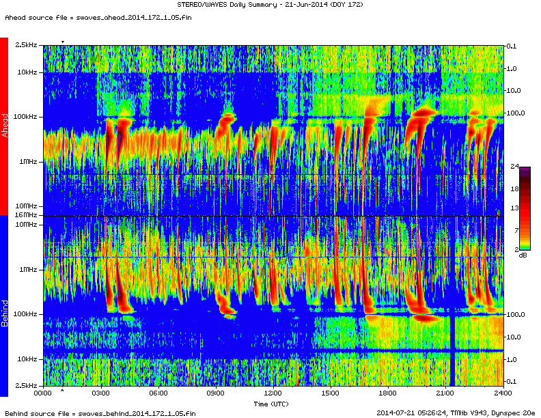The height and width of the screenshot is (418, 541).
Task: Click the 1.0 right-axis label of Ahead panel
Action: tap(512, 68)
